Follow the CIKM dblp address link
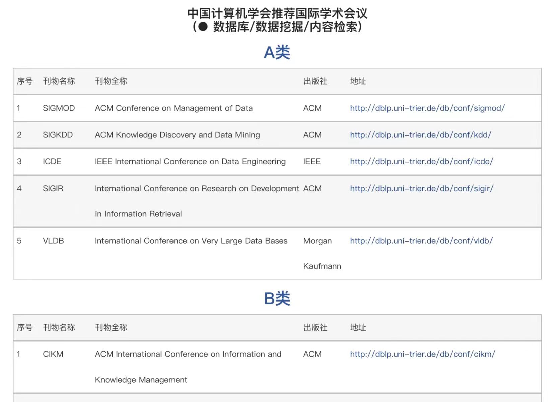The width and height of the screenshot is (552, 402). [x=422, y=354]
